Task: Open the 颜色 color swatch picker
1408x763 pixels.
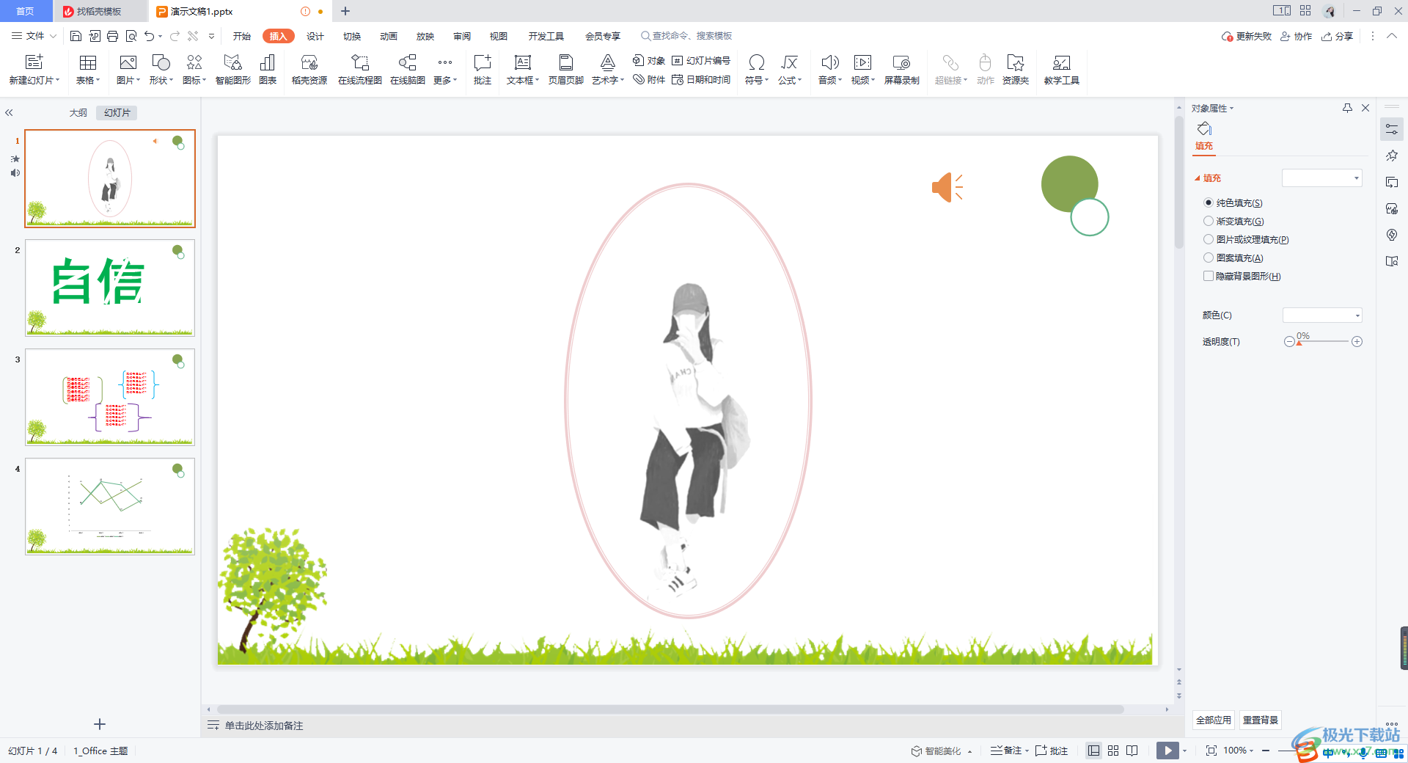Action: (1322, 315)
